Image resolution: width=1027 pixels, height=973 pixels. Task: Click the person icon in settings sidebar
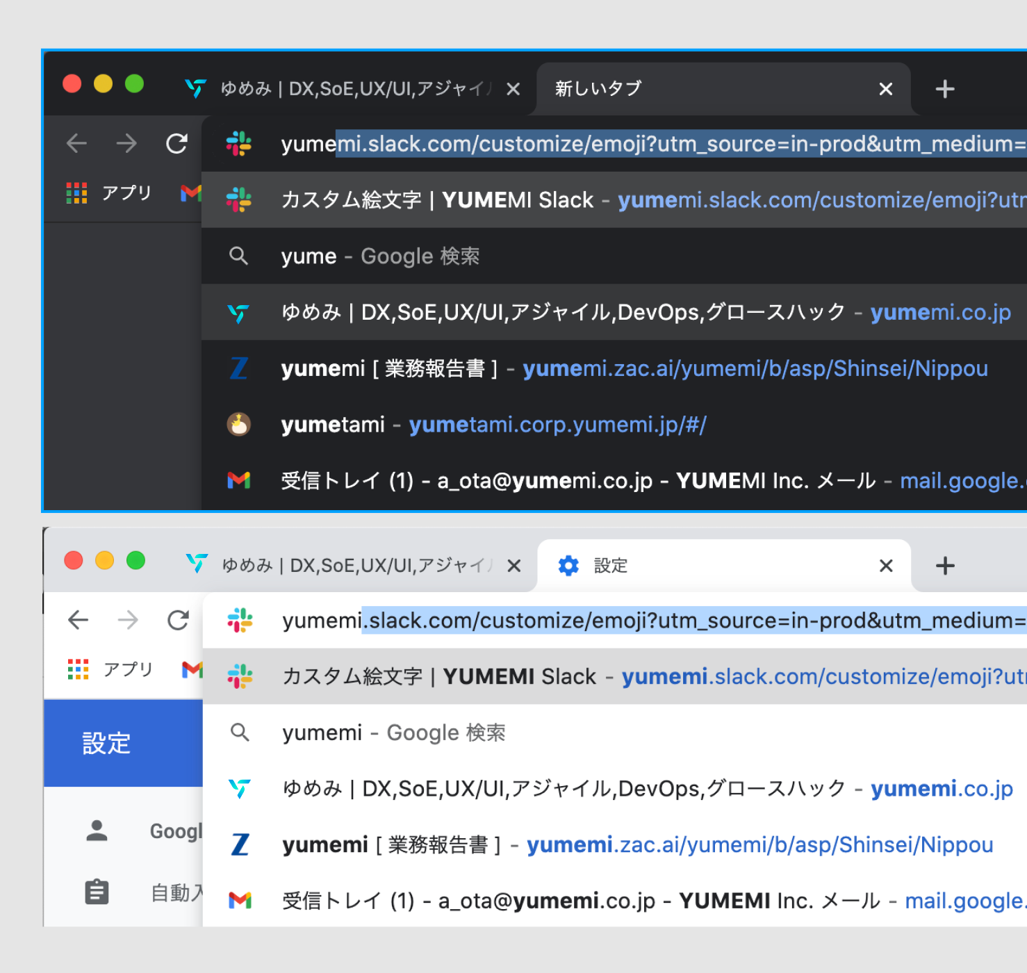point(97,831)
